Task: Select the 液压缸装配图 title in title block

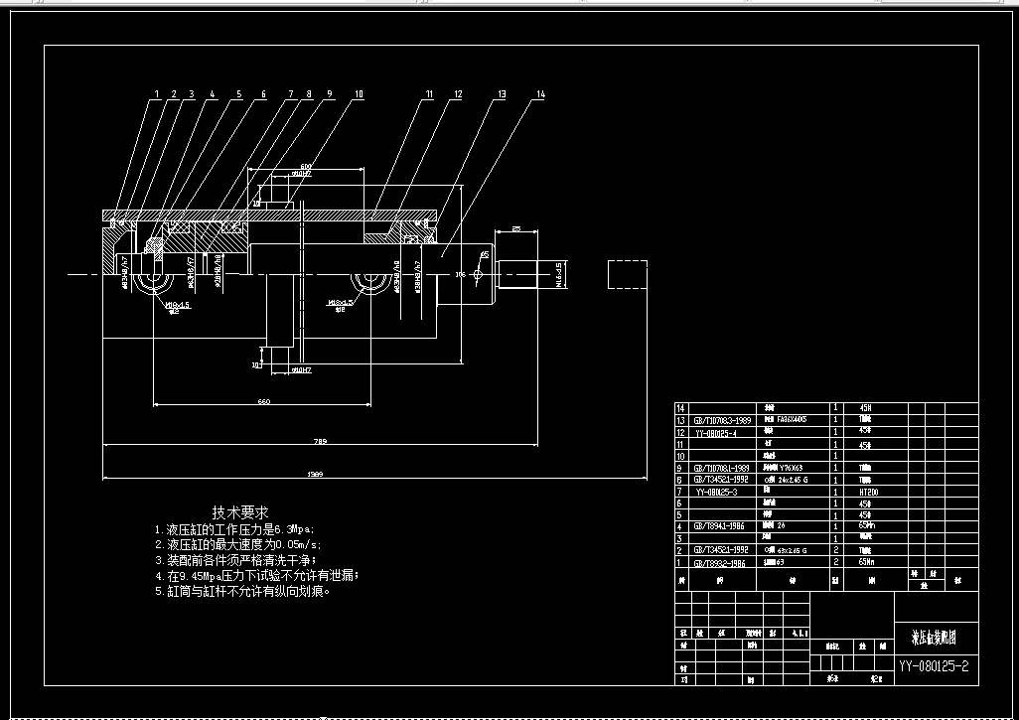Action: 934,639
